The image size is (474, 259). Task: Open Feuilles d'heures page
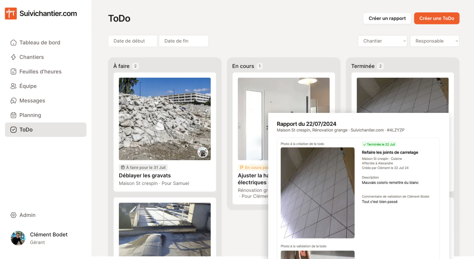coord(46,71)
